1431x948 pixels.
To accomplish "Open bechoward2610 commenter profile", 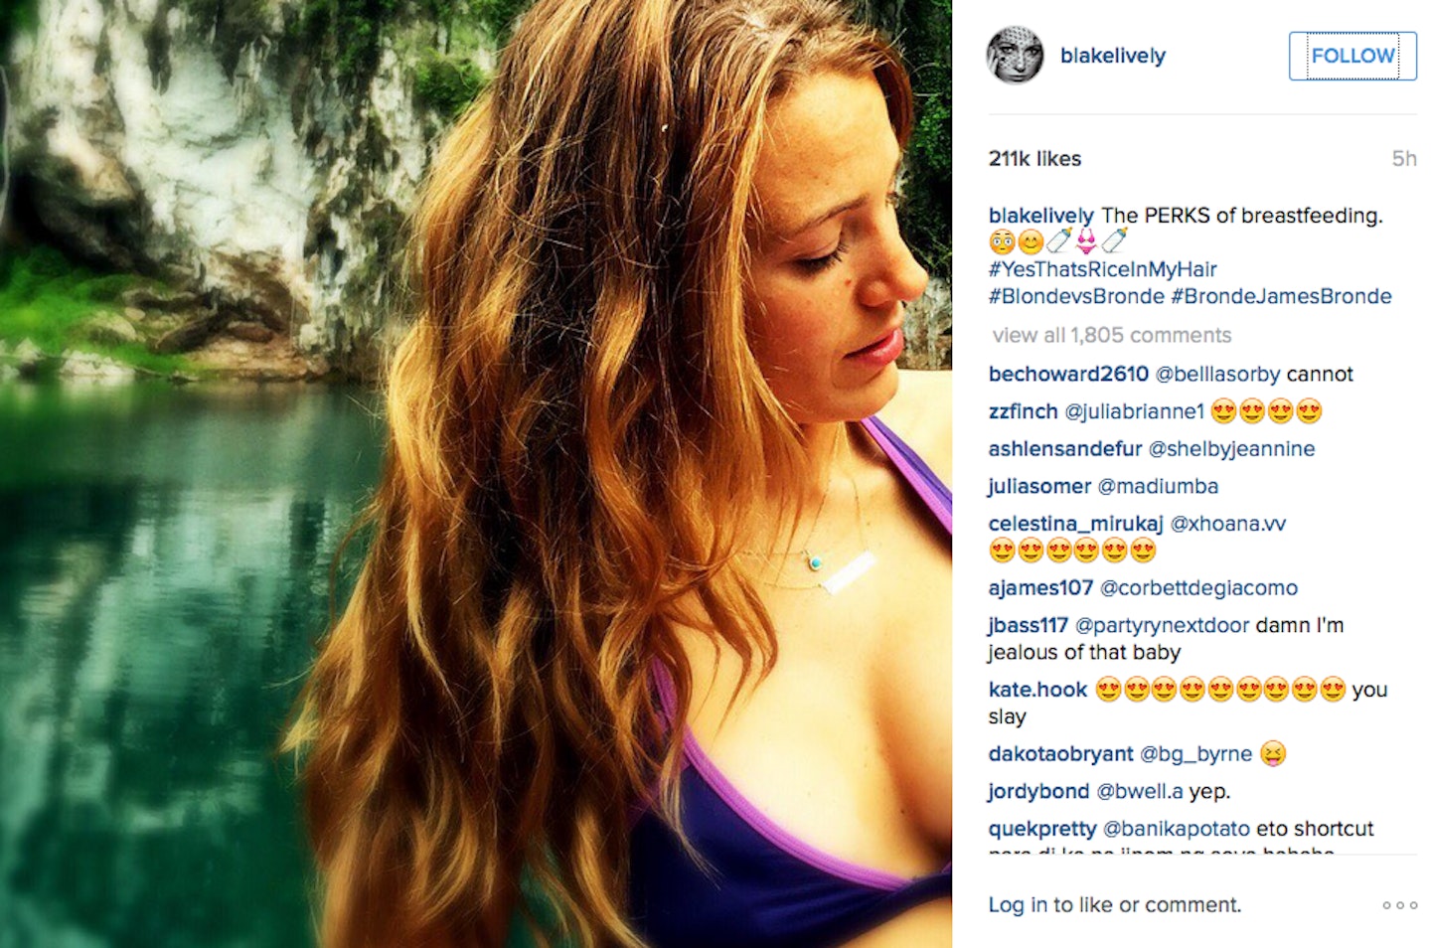I will click(x=1068, y=375).
